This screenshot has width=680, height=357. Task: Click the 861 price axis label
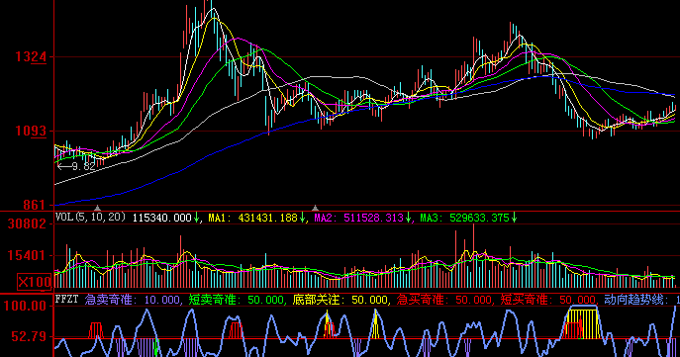[x=34, y=205]
